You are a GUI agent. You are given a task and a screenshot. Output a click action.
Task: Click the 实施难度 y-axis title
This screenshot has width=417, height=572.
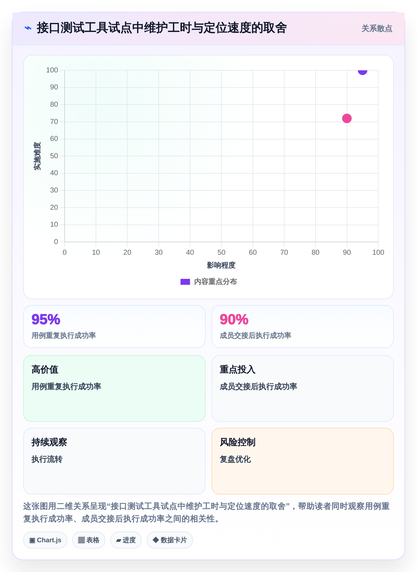[x=37, y=156]
